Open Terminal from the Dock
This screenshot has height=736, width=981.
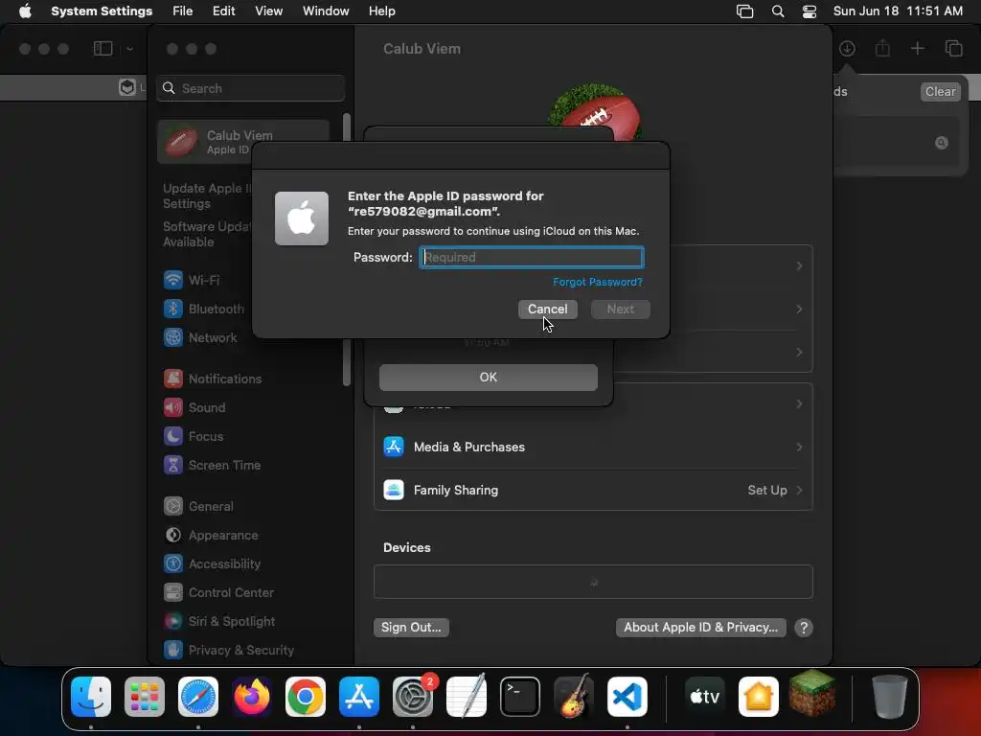(520, 696)
